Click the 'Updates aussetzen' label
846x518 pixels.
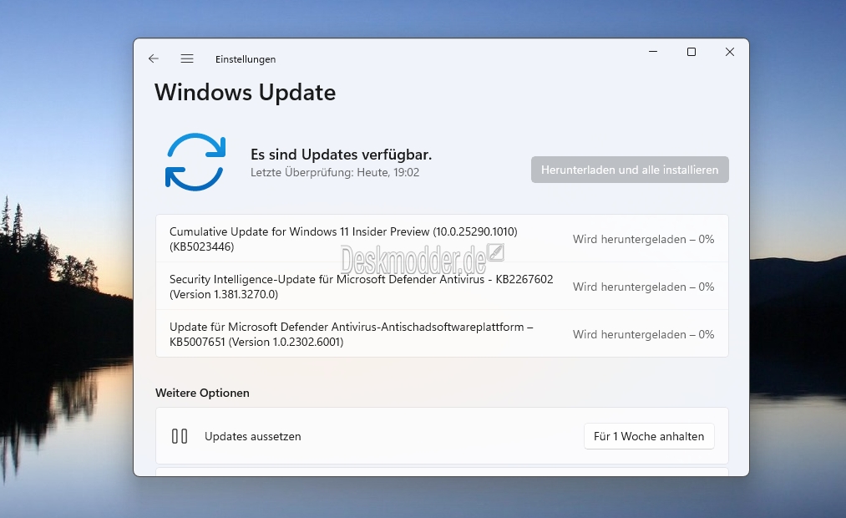(x=252, y=436)
